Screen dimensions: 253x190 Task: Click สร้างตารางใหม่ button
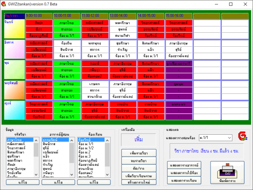pyautogui.click(x=139, y=182)
